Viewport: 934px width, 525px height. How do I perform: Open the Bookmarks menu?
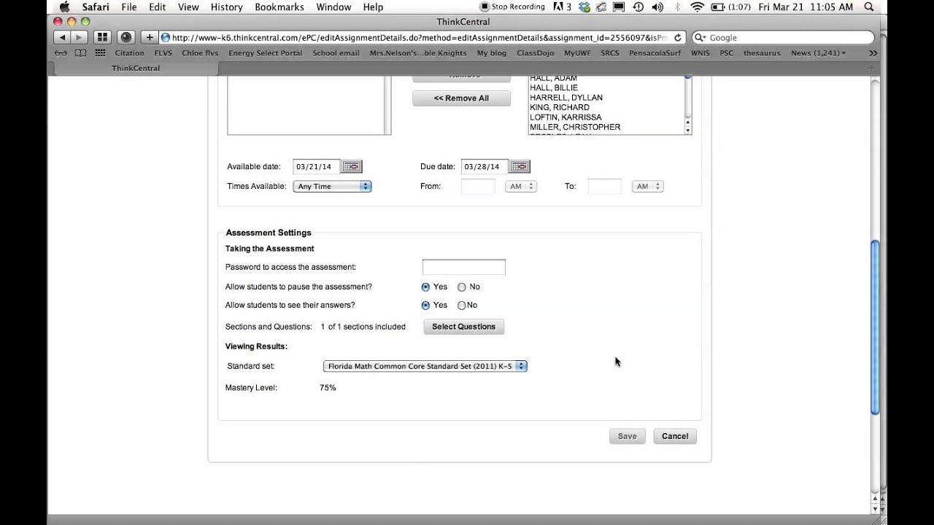pos(279,7)
